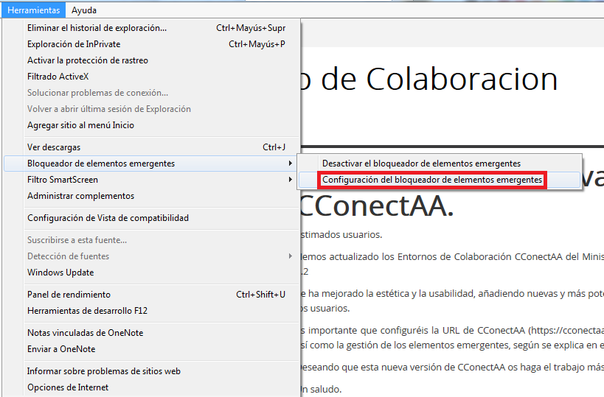Image resolution: width=604 pixels, height=397 pixels.
Task: Open the Ayuda menu
Action: (x=84, y=10)
